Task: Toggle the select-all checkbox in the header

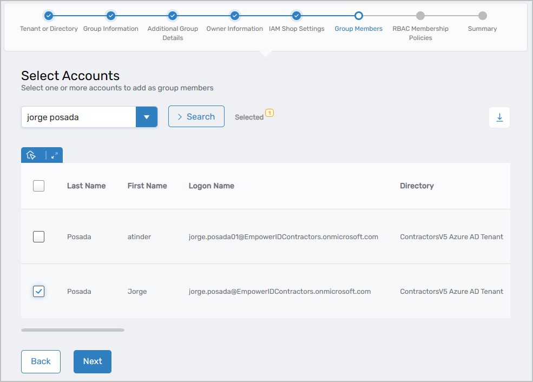Action: pyautogui.click(x=38, y=186)
